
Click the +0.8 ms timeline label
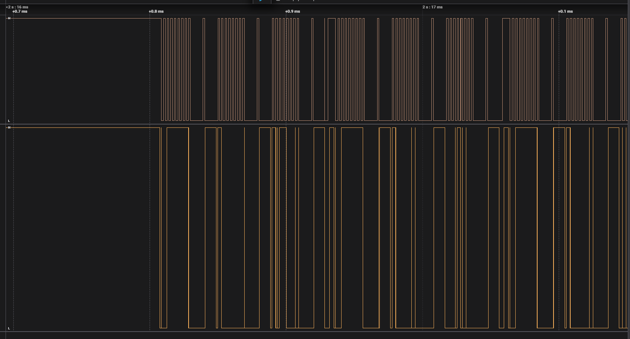point(156,11)
